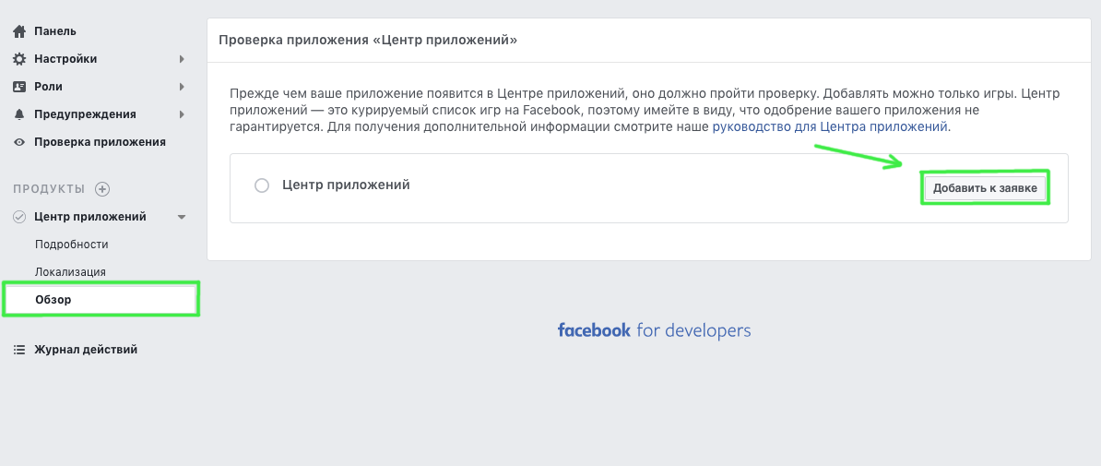Open the Подробности sub-item
The height and width of the screenshot is (466, 1101).
click(x=72, y=245)
